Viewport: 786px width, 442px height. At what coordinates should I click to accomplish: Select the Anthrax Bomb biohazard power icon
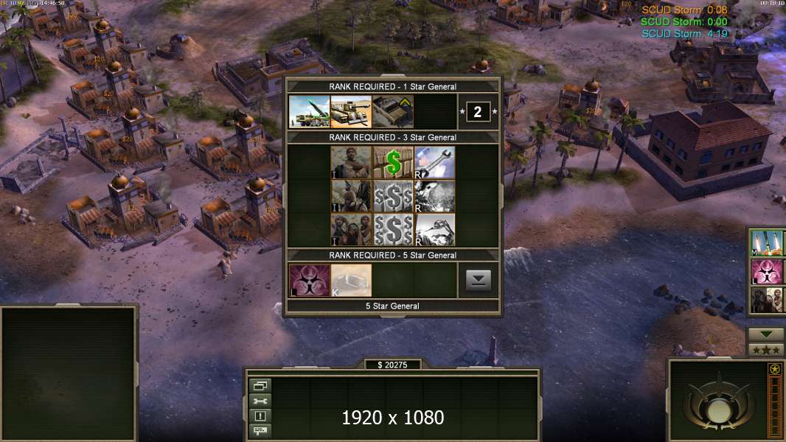coord(309,281)
